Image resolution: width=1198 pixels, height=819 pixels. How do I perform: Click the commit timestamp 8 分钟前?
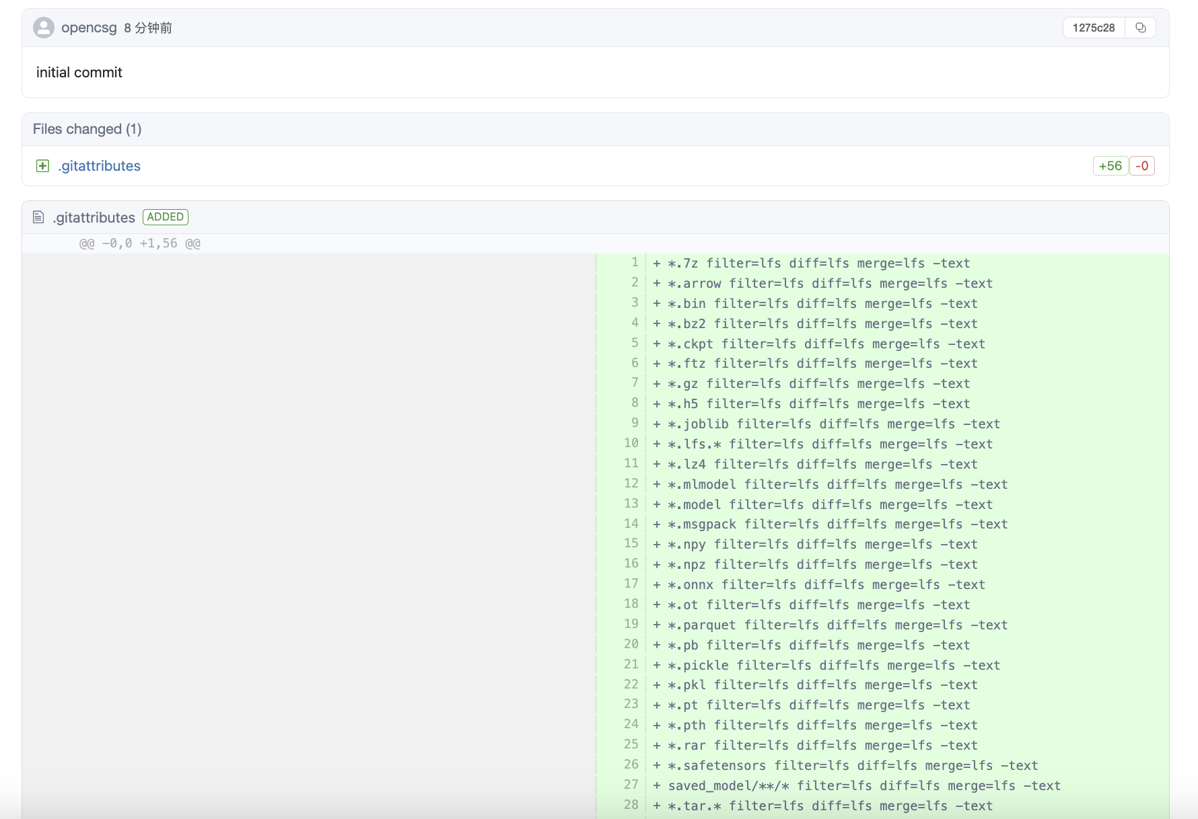pos(148,28)
